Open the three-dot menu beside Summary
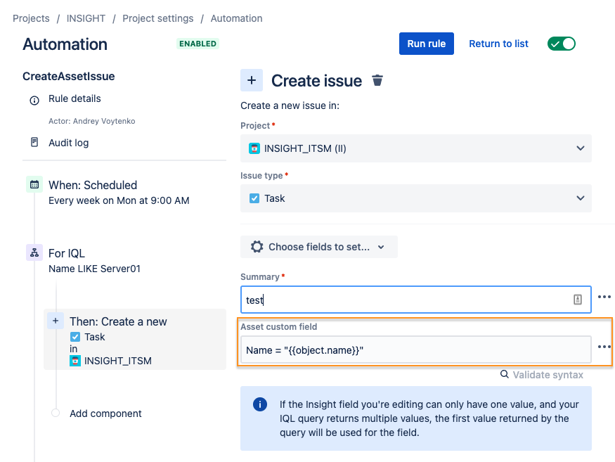Image resolution: width=615 pixels, height=462 pixels. coord(604,297)
